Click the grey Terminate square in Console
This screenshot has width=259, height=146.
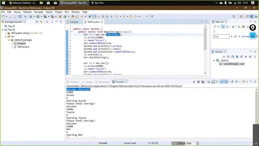tap(194, 82)
